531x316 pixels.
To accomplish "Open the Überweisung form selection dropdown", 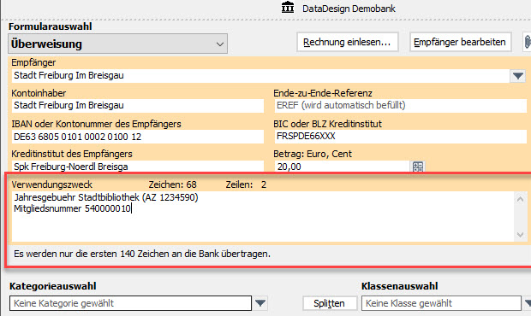I will (x=118, y=44).
